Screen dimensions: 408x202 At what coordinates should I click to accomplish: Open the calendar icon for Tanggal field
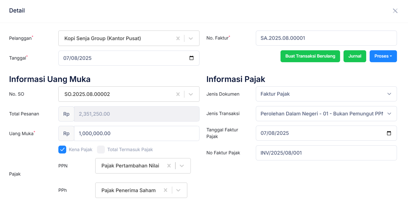[x=192, y=58]
